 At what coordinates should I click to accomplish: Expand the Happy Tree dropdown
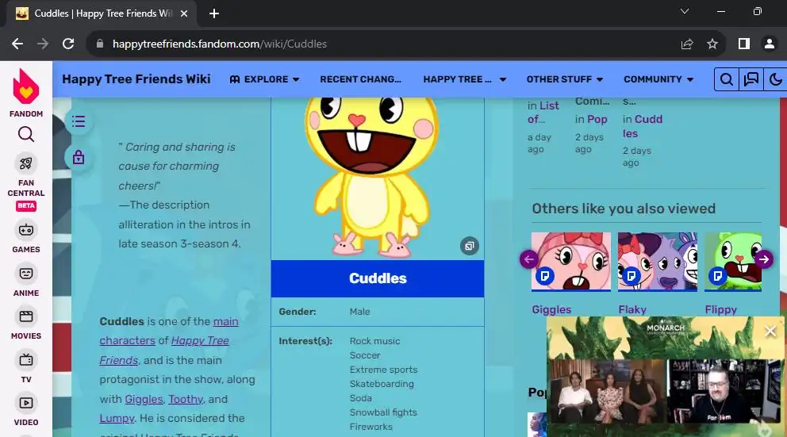pos(465,79)
